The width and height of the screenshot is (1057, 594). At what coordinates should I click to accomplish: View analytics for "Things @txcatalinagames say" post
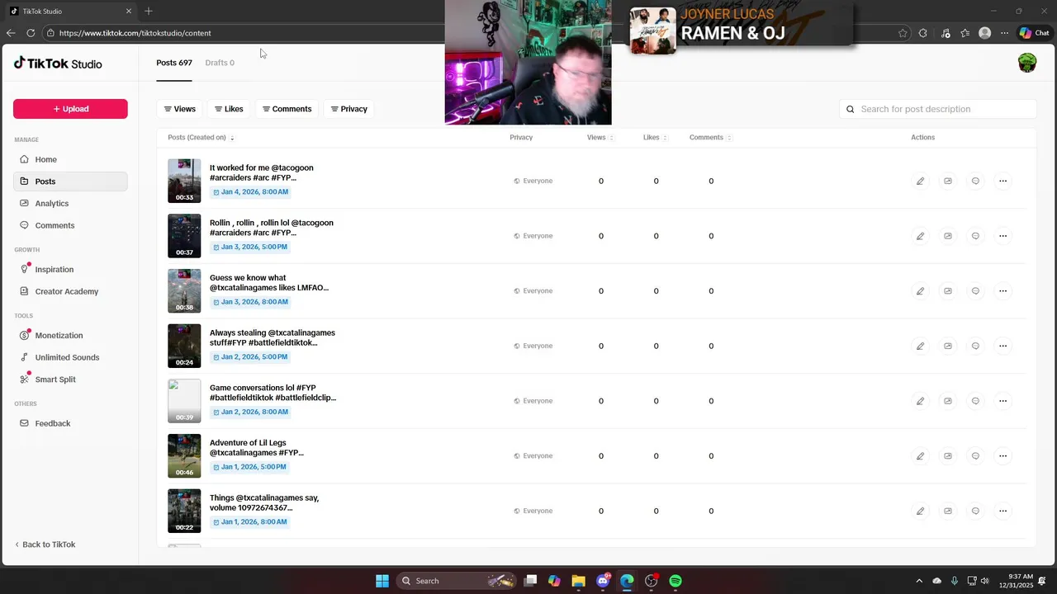[x=948, y=511]
